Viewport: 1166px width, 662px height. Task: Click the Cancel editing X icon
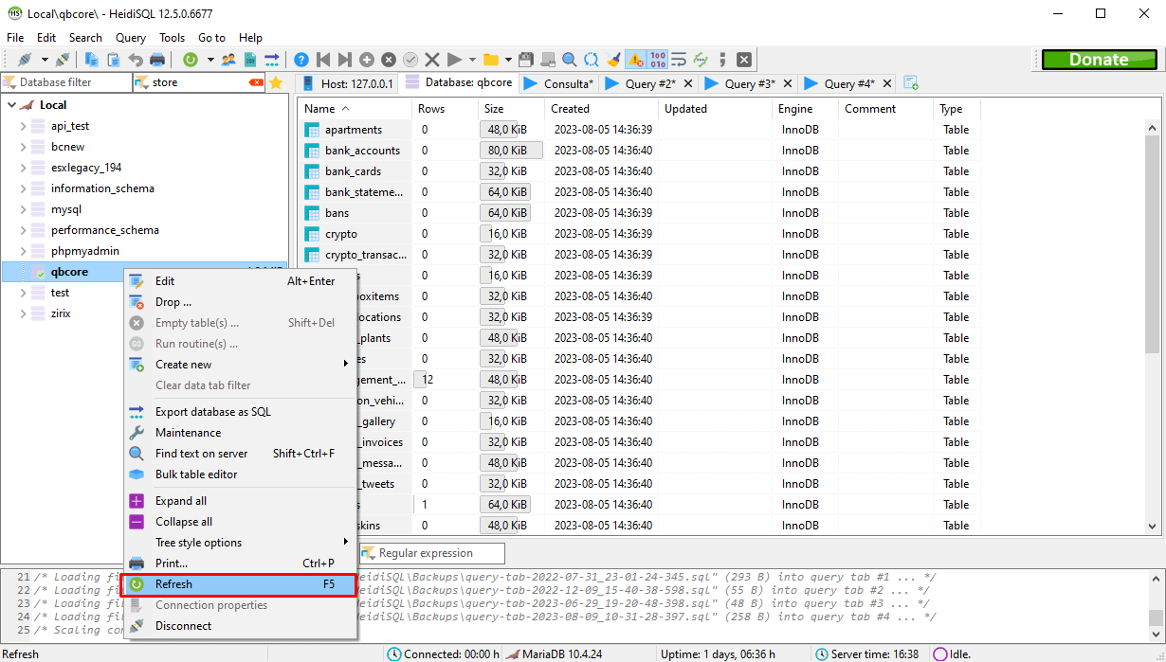pos(432,60)
